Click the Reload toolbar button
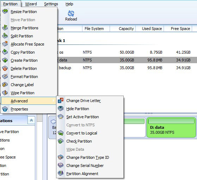Screen dimensions: 197x180 71,16
